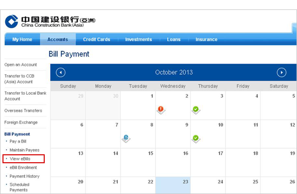Click day 14 in the calendar

tap(103, 163)
